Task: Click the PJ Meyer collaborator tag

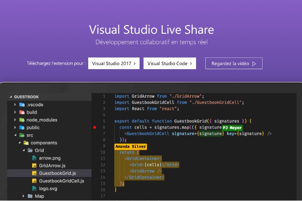Action: (x=232, y=128)
